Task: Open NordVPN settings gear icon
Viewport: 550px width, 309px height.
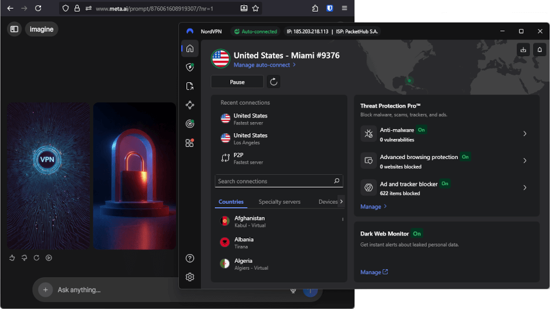Action: click(190, 277)
